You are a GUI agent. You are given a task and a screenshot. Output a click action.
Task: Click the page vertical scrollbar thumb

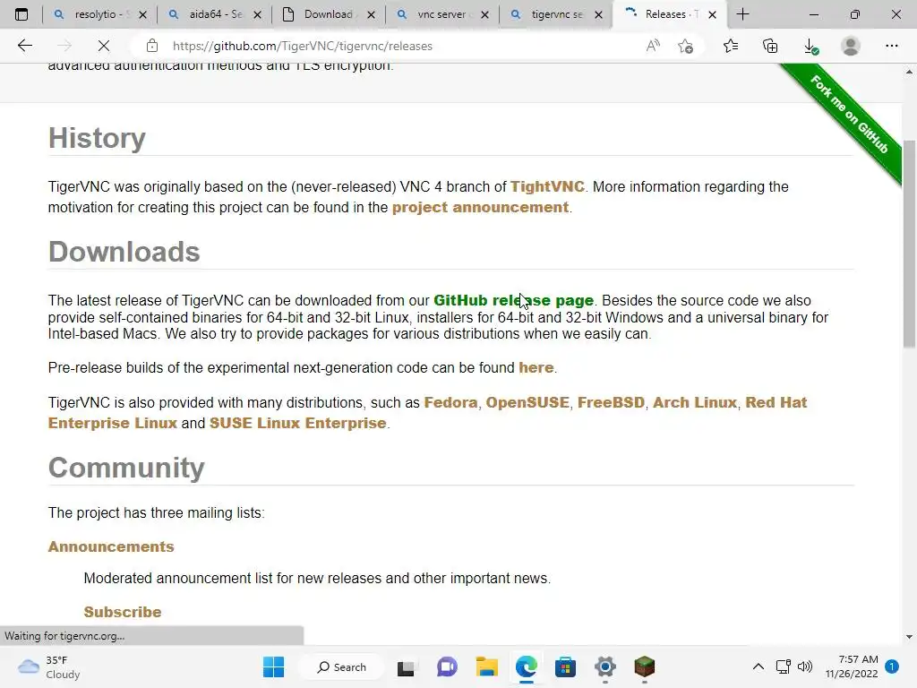[x=909, y=244]
